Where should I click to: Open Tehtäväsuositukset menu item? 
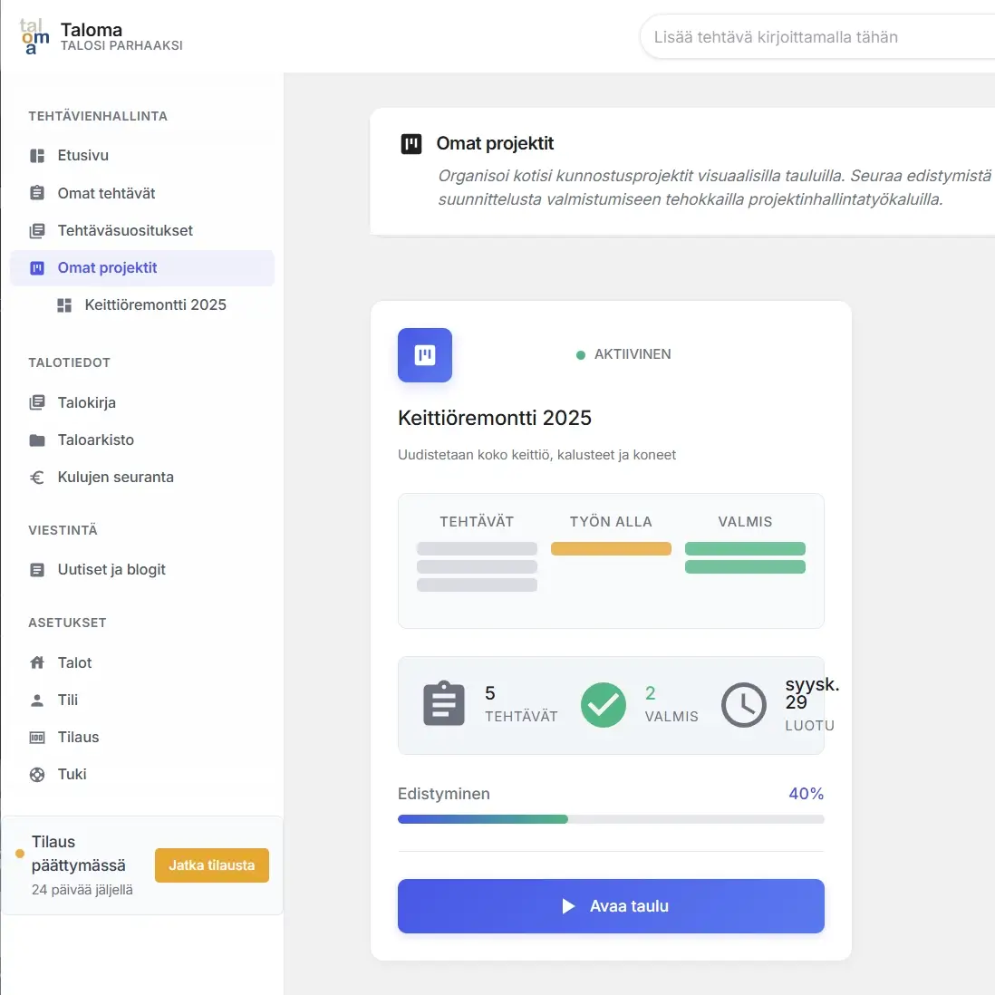(125, 231)
